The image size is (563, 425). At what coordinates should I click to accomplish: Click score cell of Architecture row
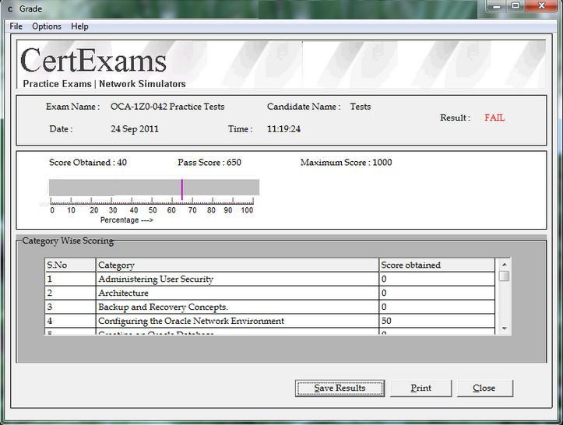(437, 293)
